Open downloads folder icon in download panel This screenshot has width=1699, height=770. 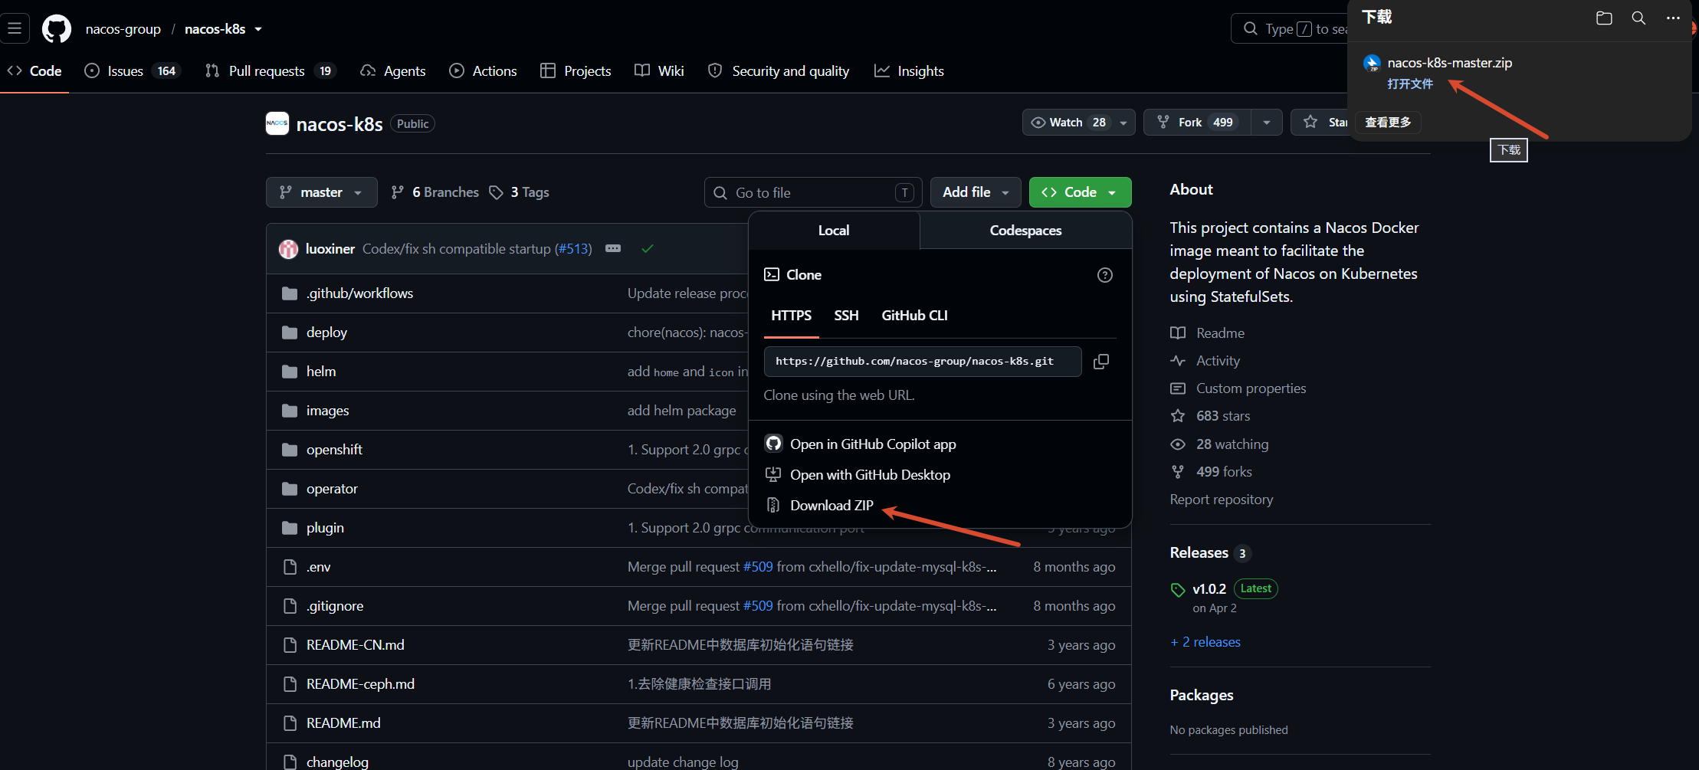click(x=1604, y=18)
